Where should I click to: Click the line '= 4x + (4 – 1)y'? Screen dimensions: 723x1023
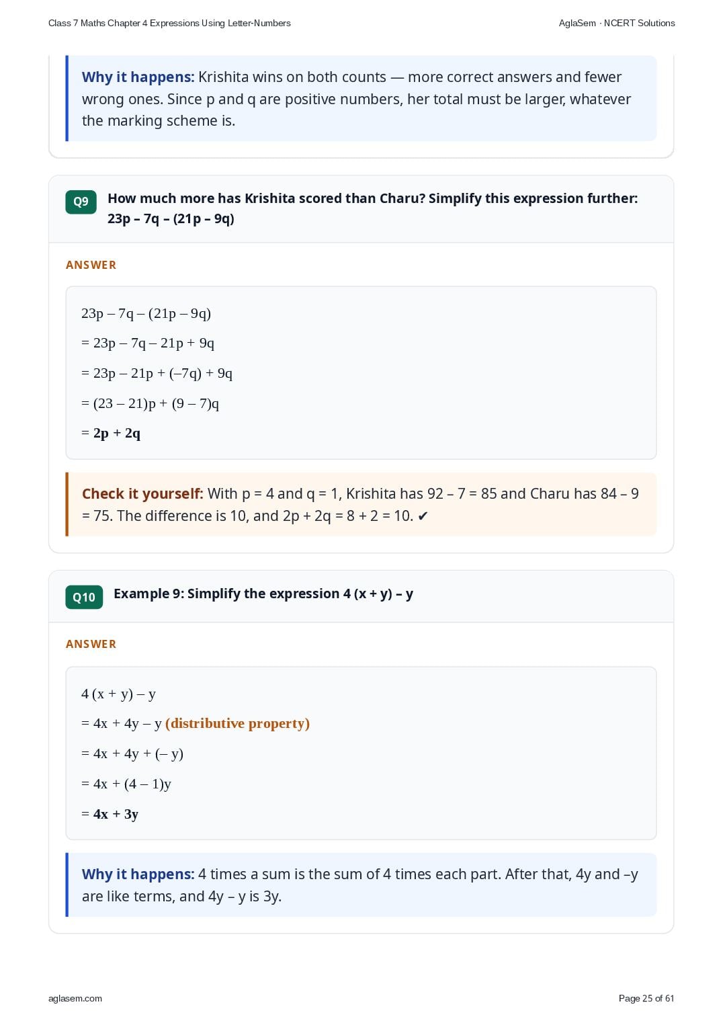[126, 784]
